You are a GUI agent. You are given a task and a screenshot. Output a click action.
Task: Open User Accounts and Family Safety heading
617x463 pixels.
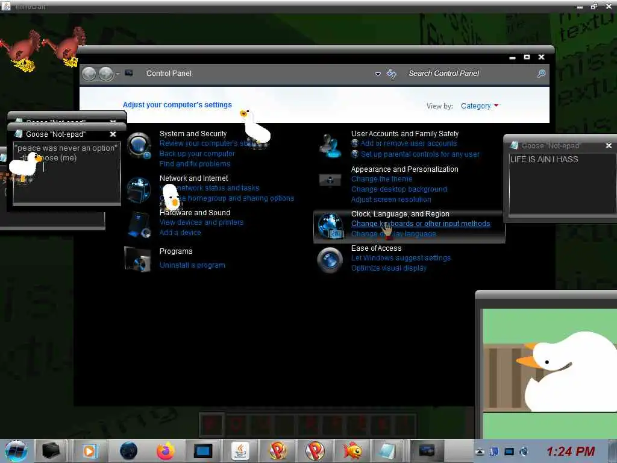pyautogui.click(x=405, y=134)
